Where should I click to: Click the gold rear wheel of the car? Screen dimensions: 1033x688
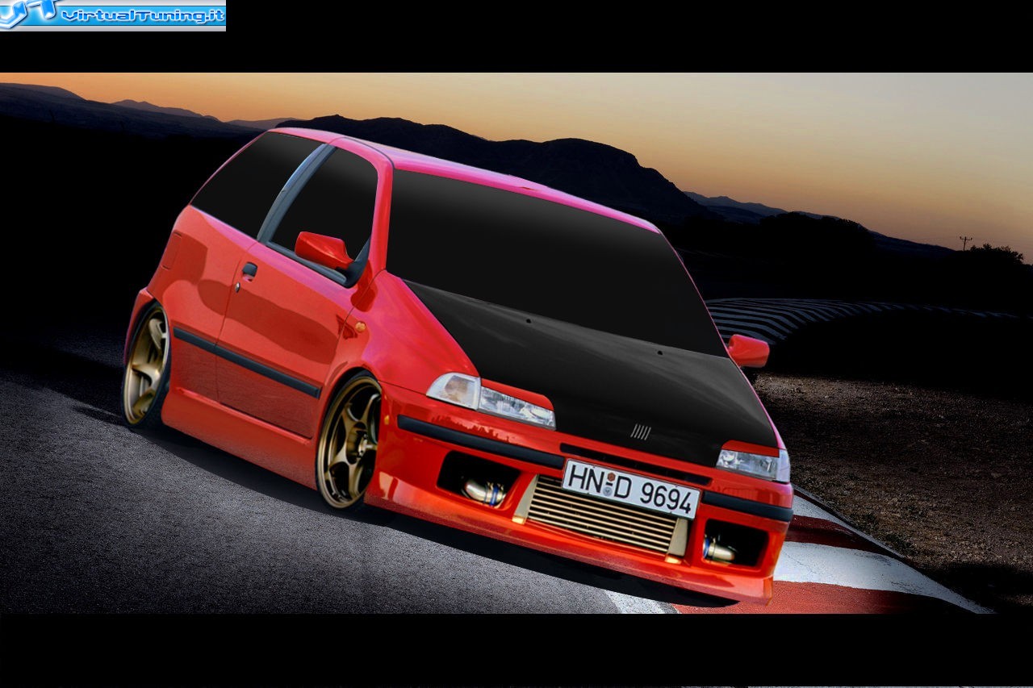click(x=146, y=365)
